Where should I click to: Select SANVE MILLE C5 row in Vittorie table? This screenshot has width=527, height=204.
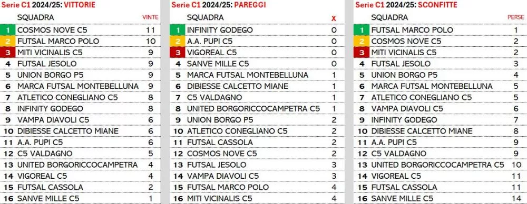pos(80,198)
